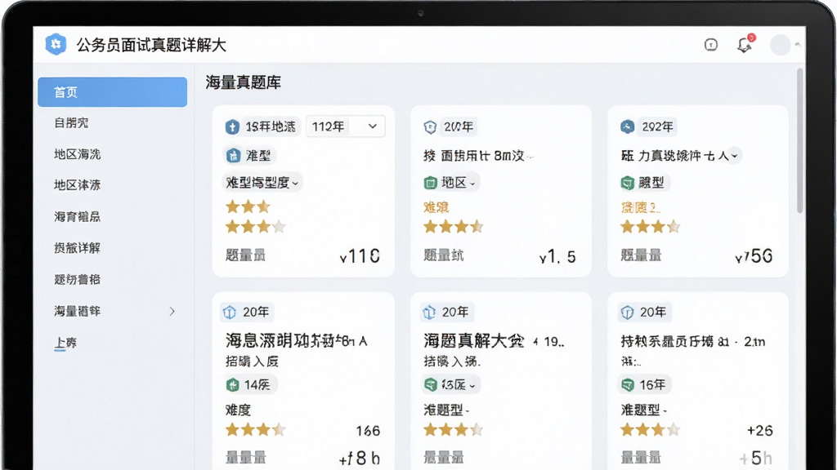Click the last sidebar link 上寿
This screenshot has height=470, width=837.
point(65,343)
